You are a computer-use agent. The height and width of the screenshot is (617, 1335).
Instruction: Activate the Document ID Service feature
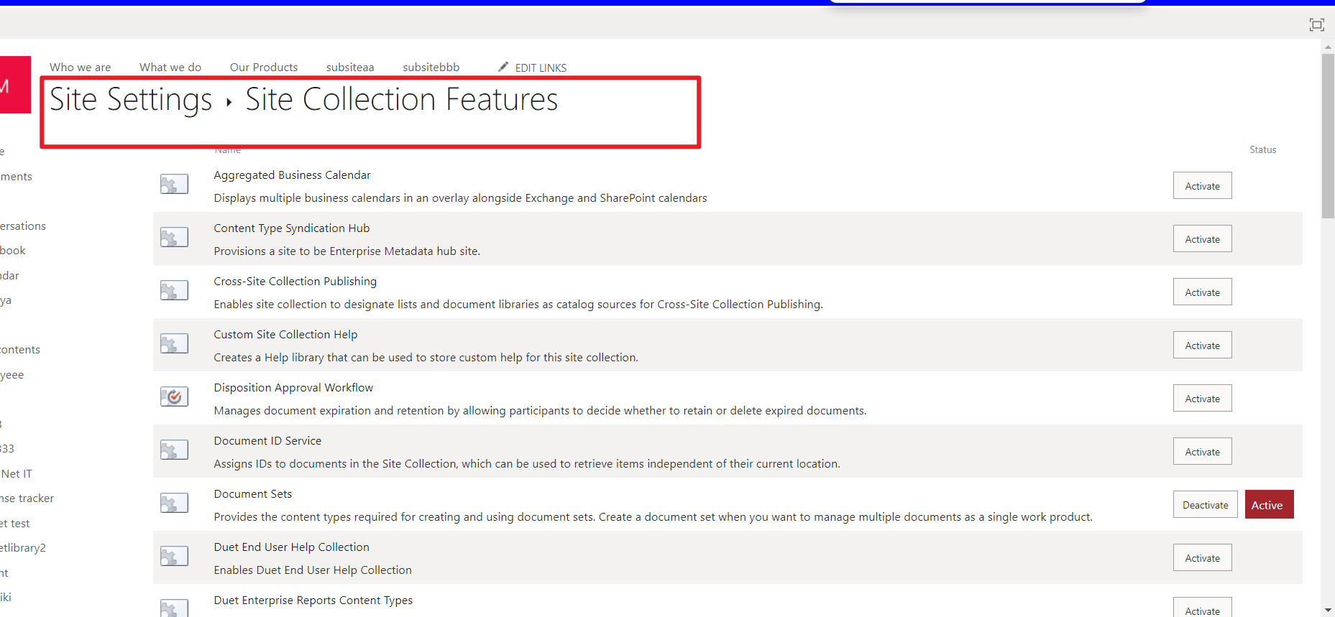[1201, 451]
